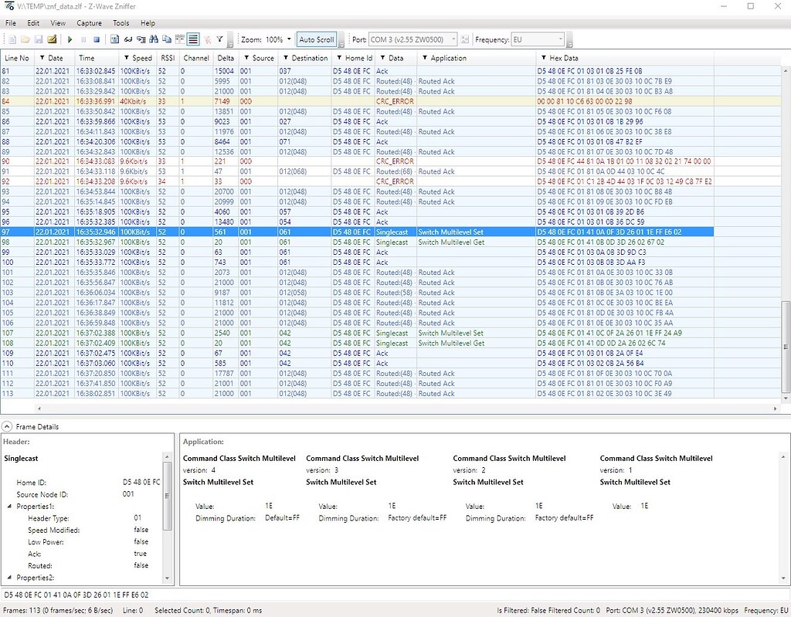Click the new file icon in toolbar
791x617 pixels.
pyautogui.click(x=12, y=39)
